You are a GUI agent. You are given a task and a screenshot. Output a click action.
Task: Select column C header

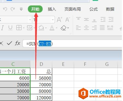coord(15,64)
